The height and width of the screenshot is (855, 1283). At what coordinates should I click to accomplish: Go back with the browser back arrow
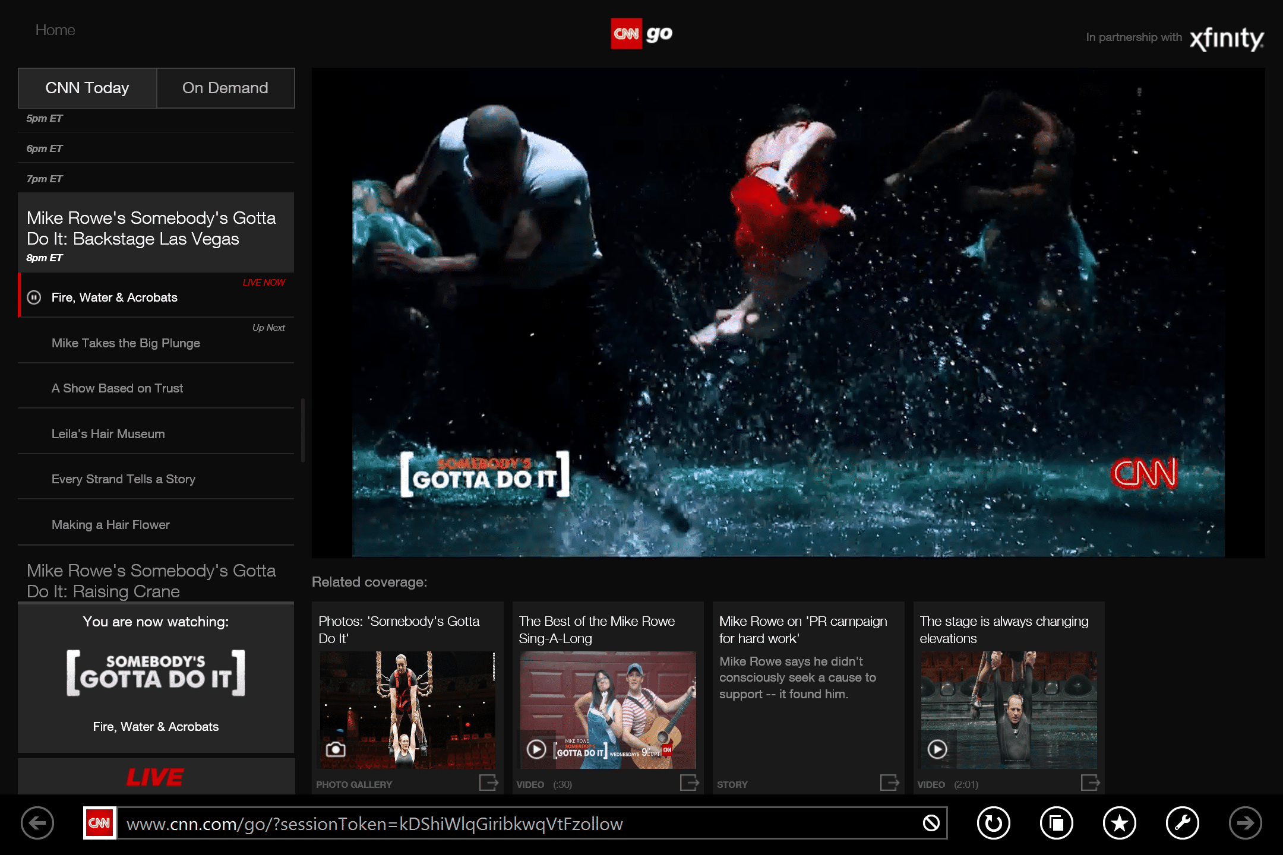(x=37, y=823)
